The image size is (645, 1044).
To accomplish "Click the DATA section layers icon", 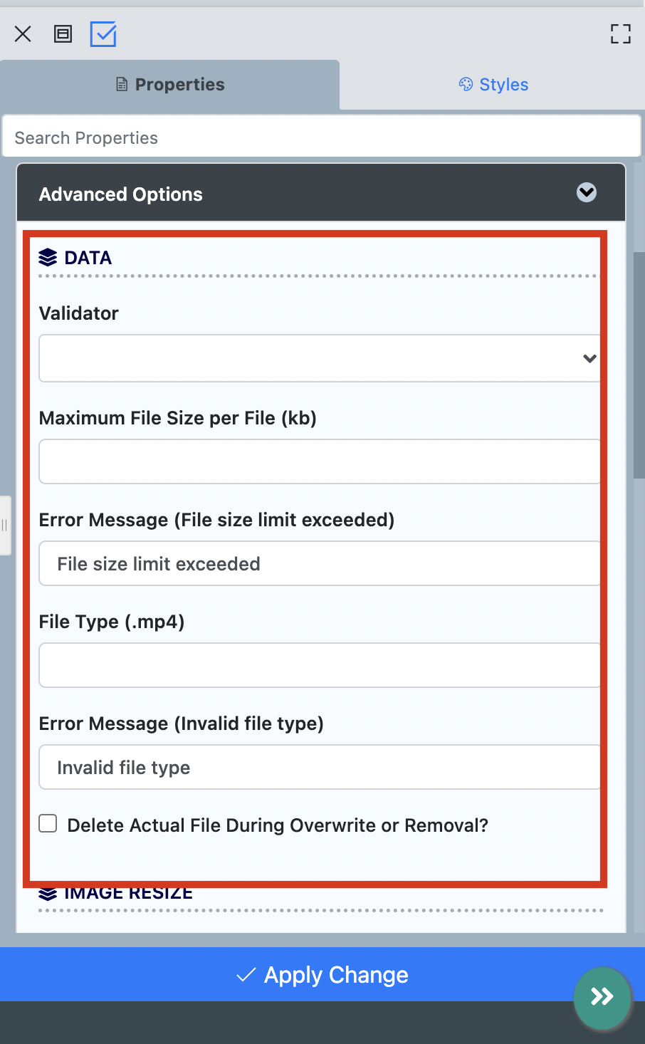I will point(48,258).
